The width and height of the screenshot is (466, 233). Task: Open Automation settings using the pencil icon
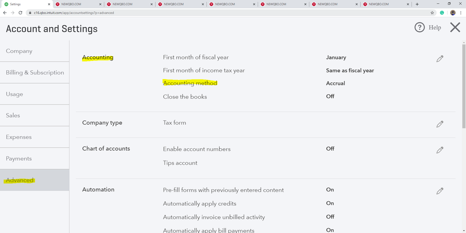[439, 191]
